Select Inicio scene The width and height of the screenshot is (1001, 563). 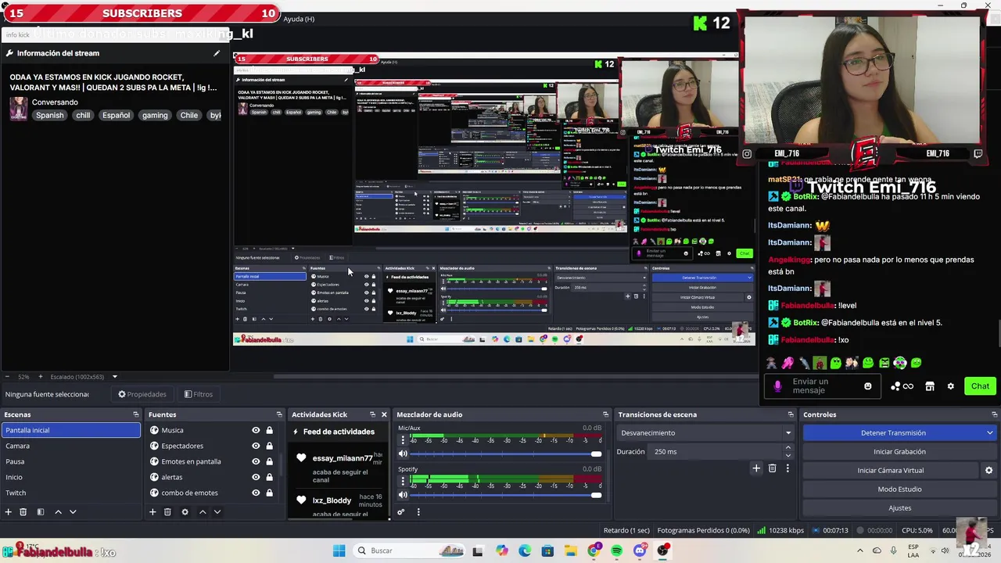70,477
